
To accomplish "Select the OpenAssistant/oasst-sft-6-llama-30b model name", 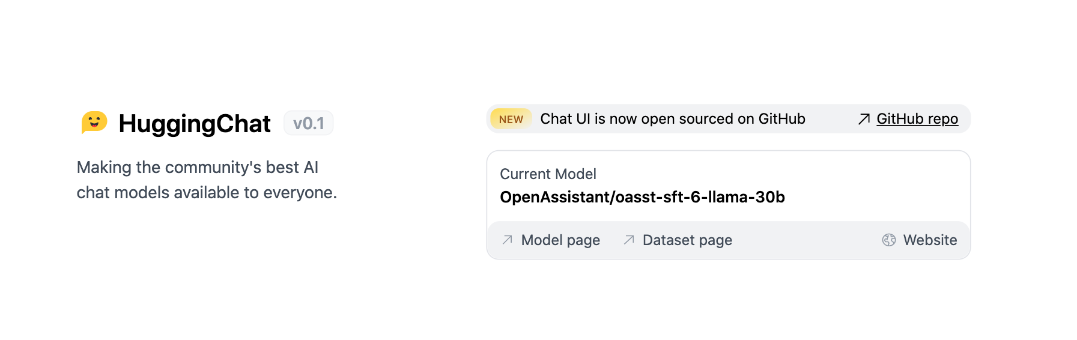I will pos(642,197).
